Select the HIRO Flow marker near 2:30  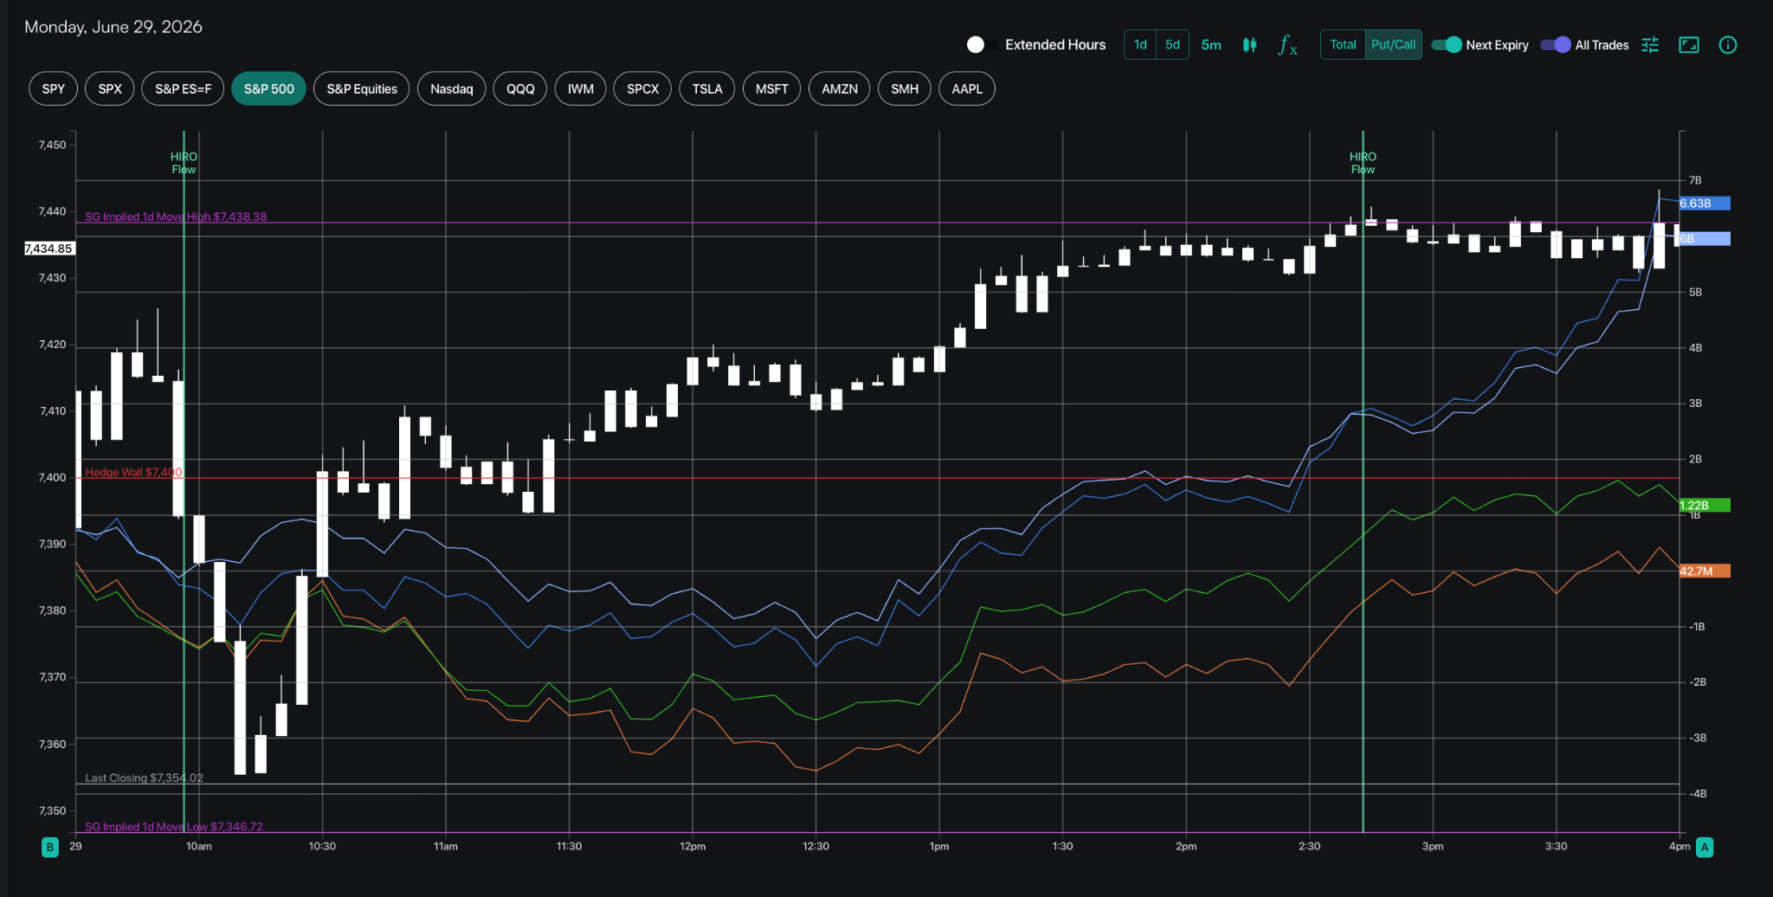pyautogui.click(x=1363, y=163)
